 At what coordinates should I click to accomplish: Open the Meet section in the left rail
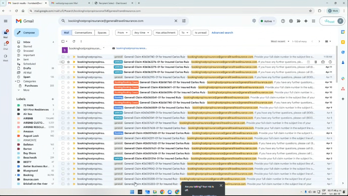pyautogui.click(x=6, y=57)
